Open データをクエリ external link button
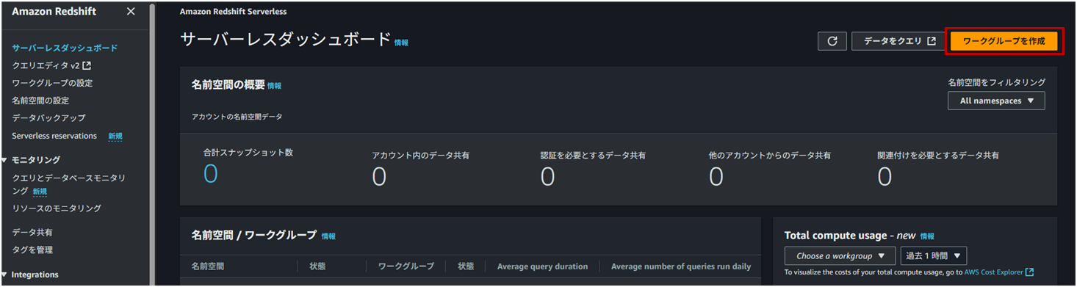 pos(899,41)
